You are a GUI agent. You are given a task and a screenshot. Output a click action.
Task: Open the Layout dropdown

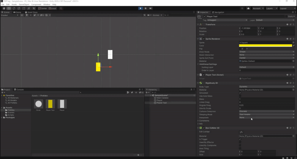pos(287,8)
